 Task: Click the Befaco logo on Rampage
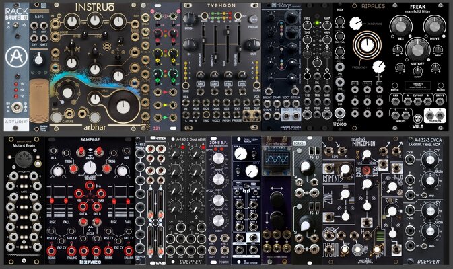[x=90, y=262]
